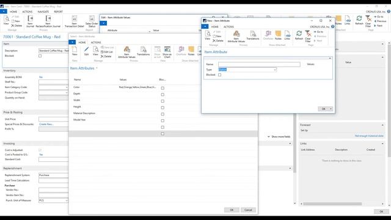Screen dimensions: 391x220
Task: Click the help icon in New Item Attribute window
Action: pos(332,26)
